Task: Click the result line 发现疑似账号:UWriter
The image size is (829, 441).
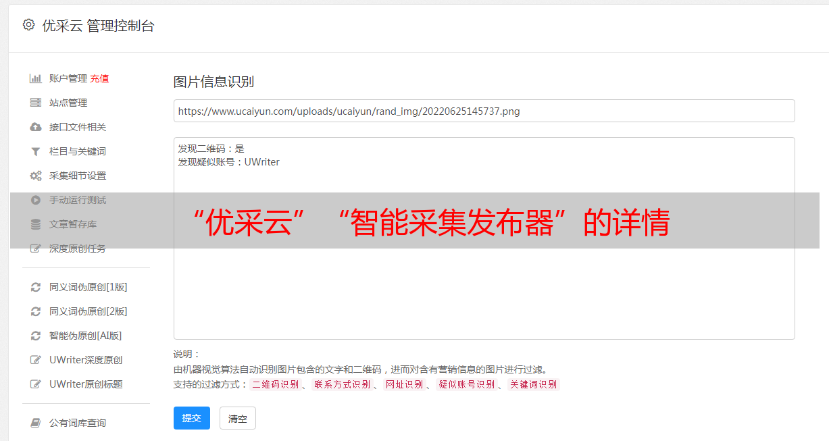Action: click(x=228, y=162)
